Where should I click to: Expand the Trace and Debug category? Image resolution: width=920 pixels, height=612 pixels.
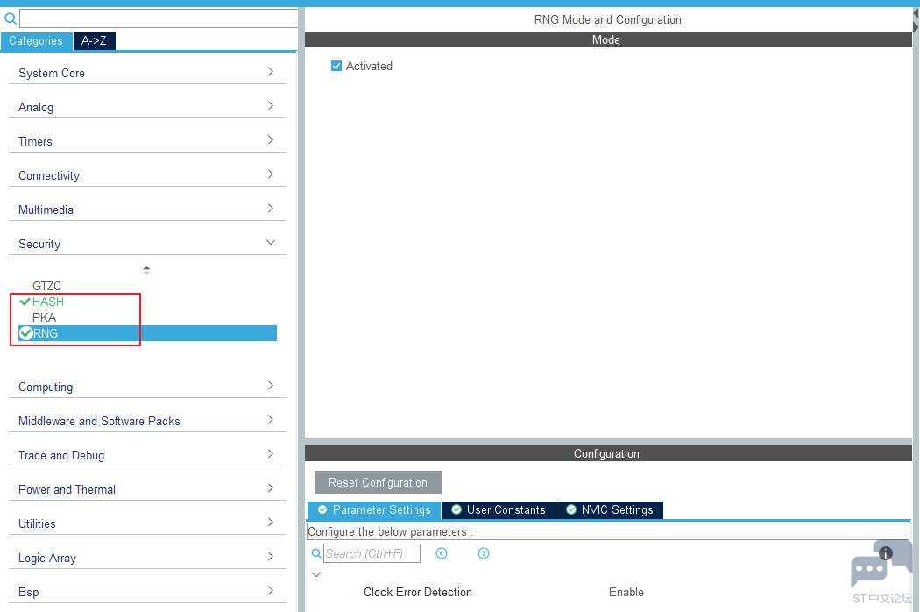(x=146, y=454)
